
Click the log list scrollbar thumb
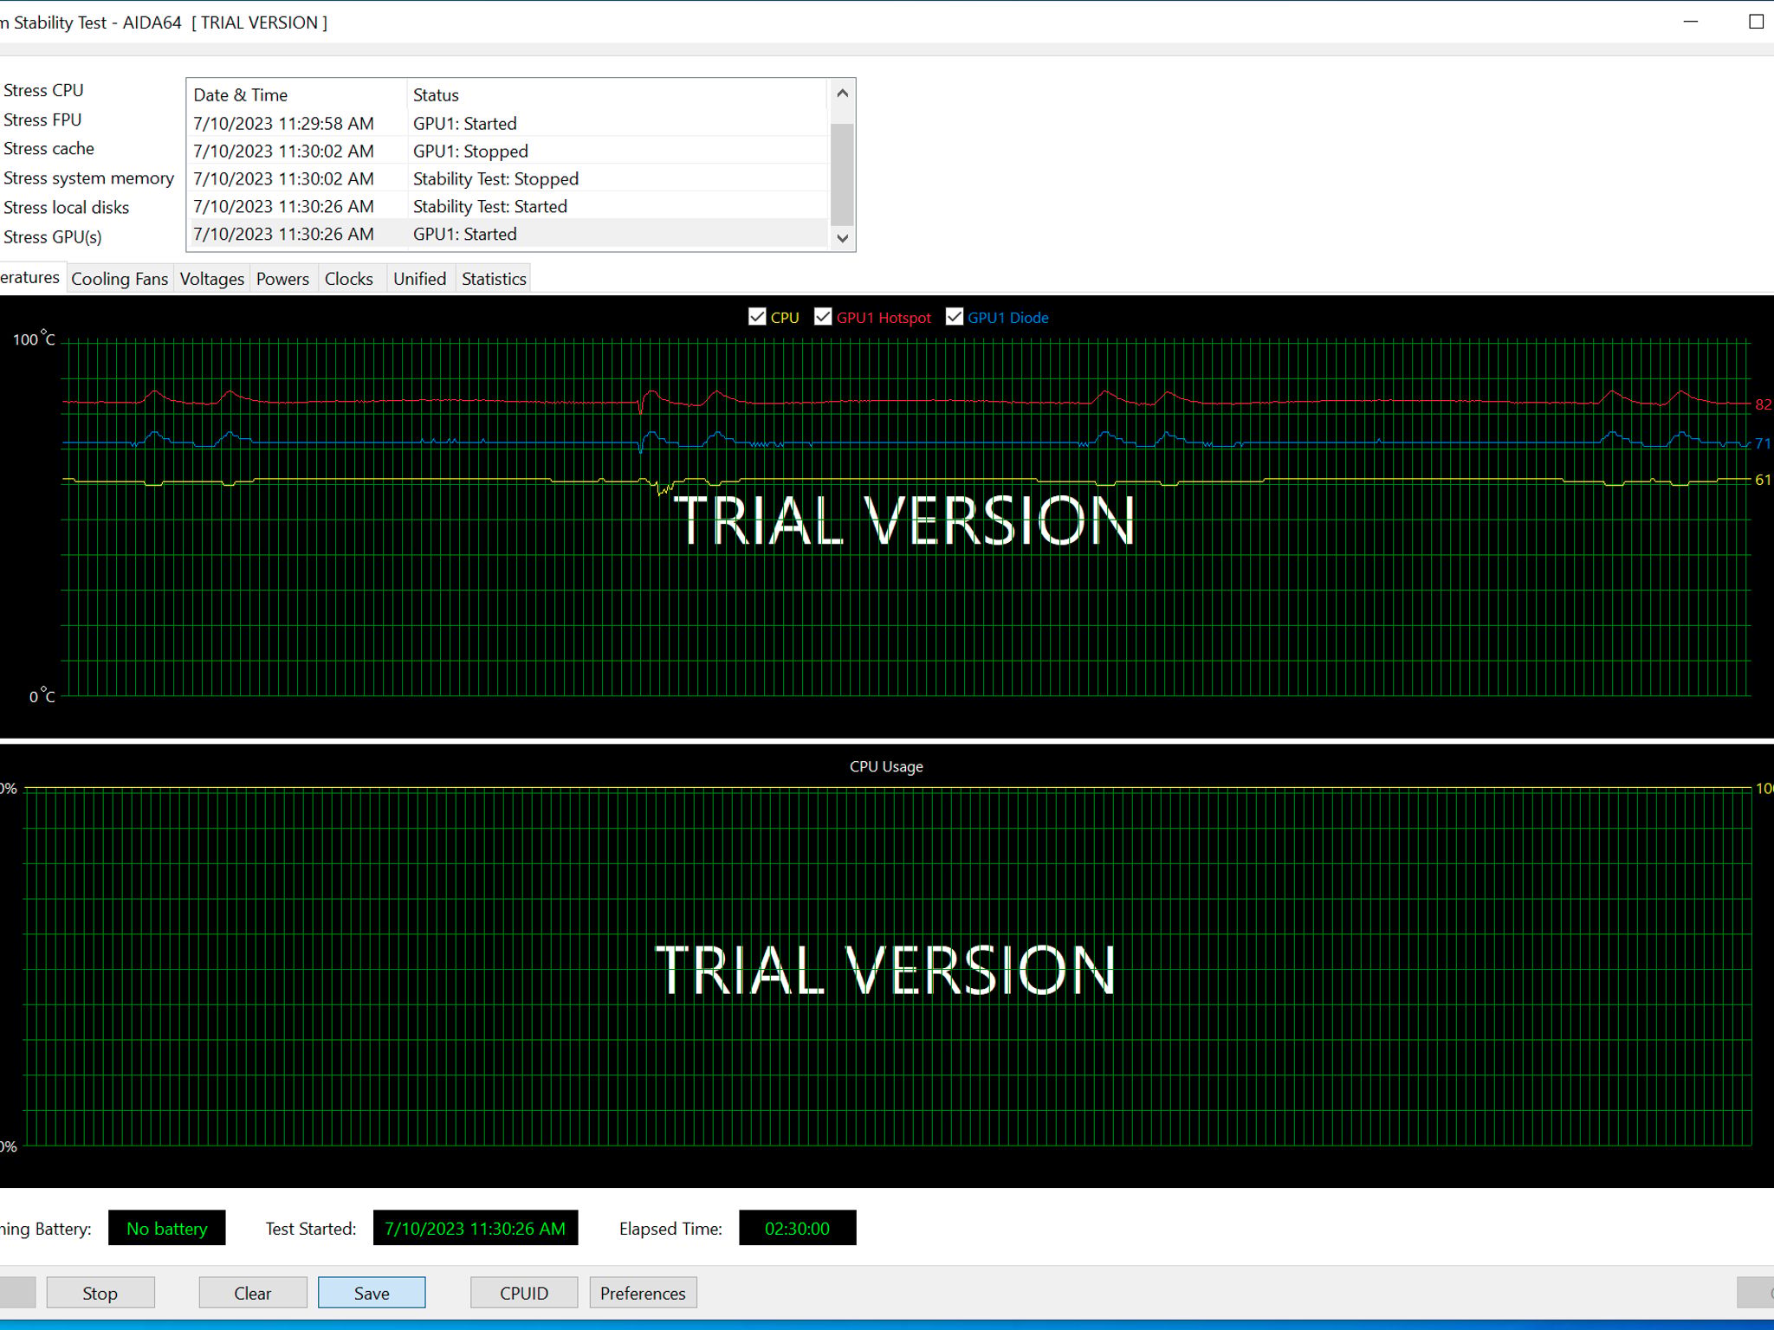(x=842, y=174)
